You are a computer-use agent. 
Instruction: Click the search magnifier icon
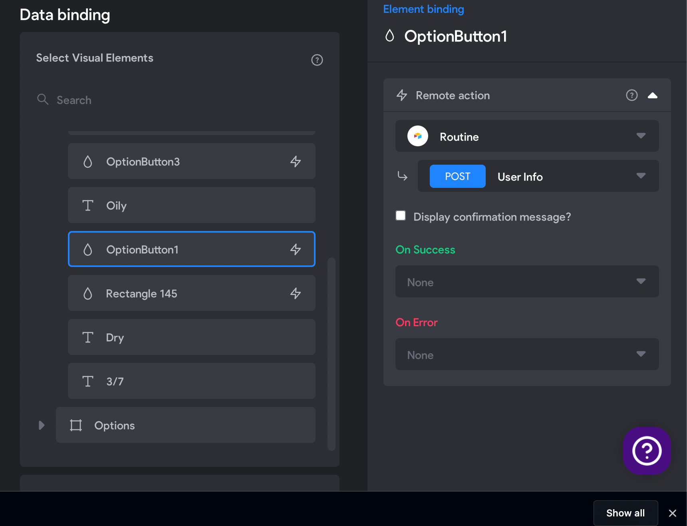point(43,100)
